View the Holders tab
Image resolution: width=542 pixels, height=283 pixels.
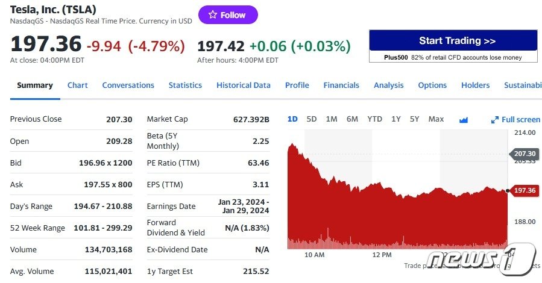(475, 86)
